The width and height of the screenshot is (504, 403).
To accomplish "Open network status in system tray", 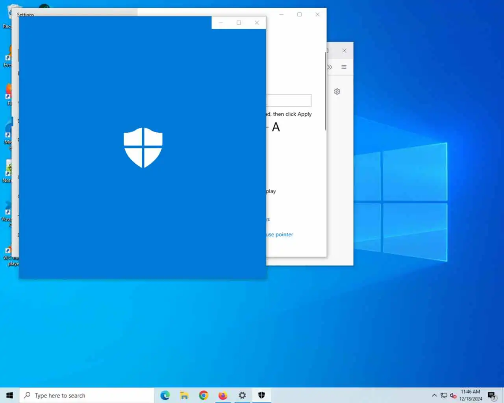I will click(444, 396).
